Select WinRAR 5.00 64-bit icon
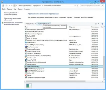Screen dimensions: 106x90 click(x=26, y=71)
